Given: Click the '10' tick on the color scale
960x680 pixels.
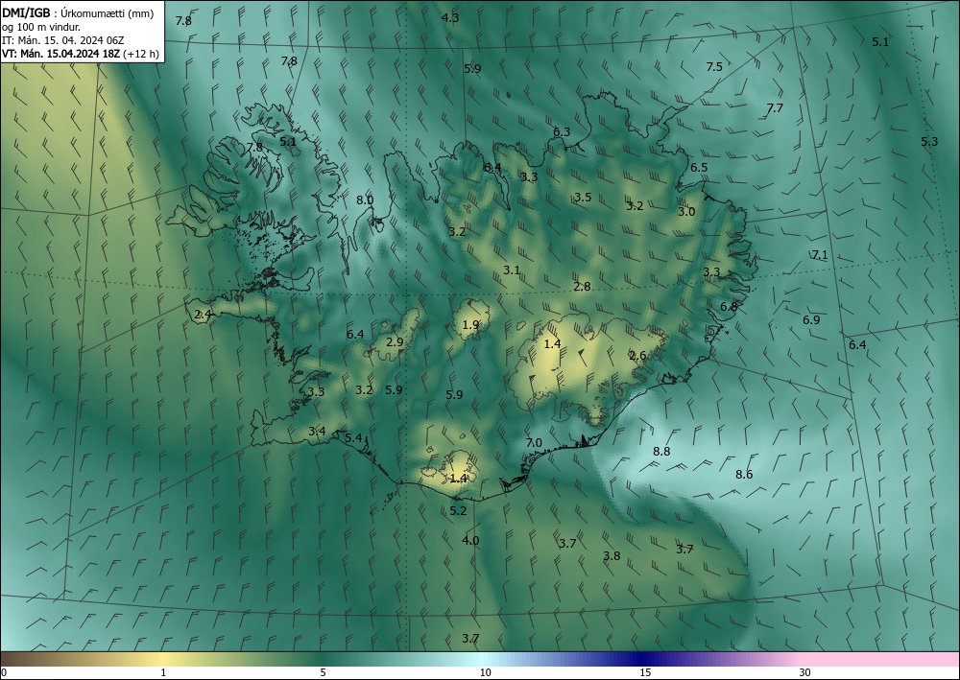Looking at the screenshot, I should coord(486,673).
